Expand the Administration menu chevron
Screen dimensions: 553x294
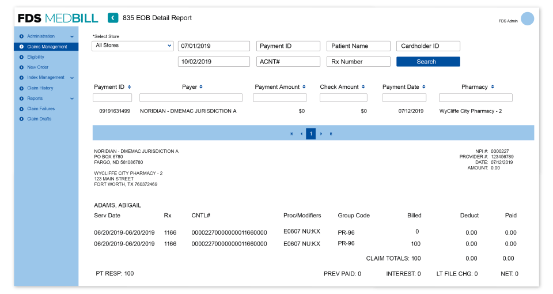tap(72, 37)
